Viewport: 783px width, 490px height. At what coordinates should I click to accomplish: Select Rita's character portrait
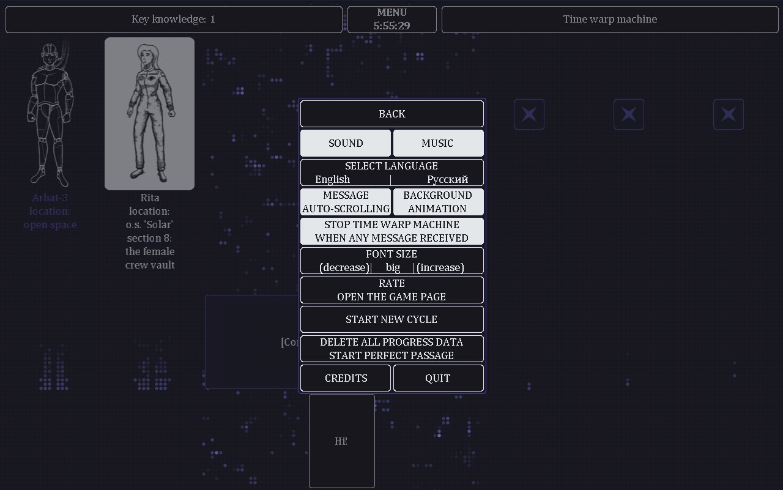(149, 114)
